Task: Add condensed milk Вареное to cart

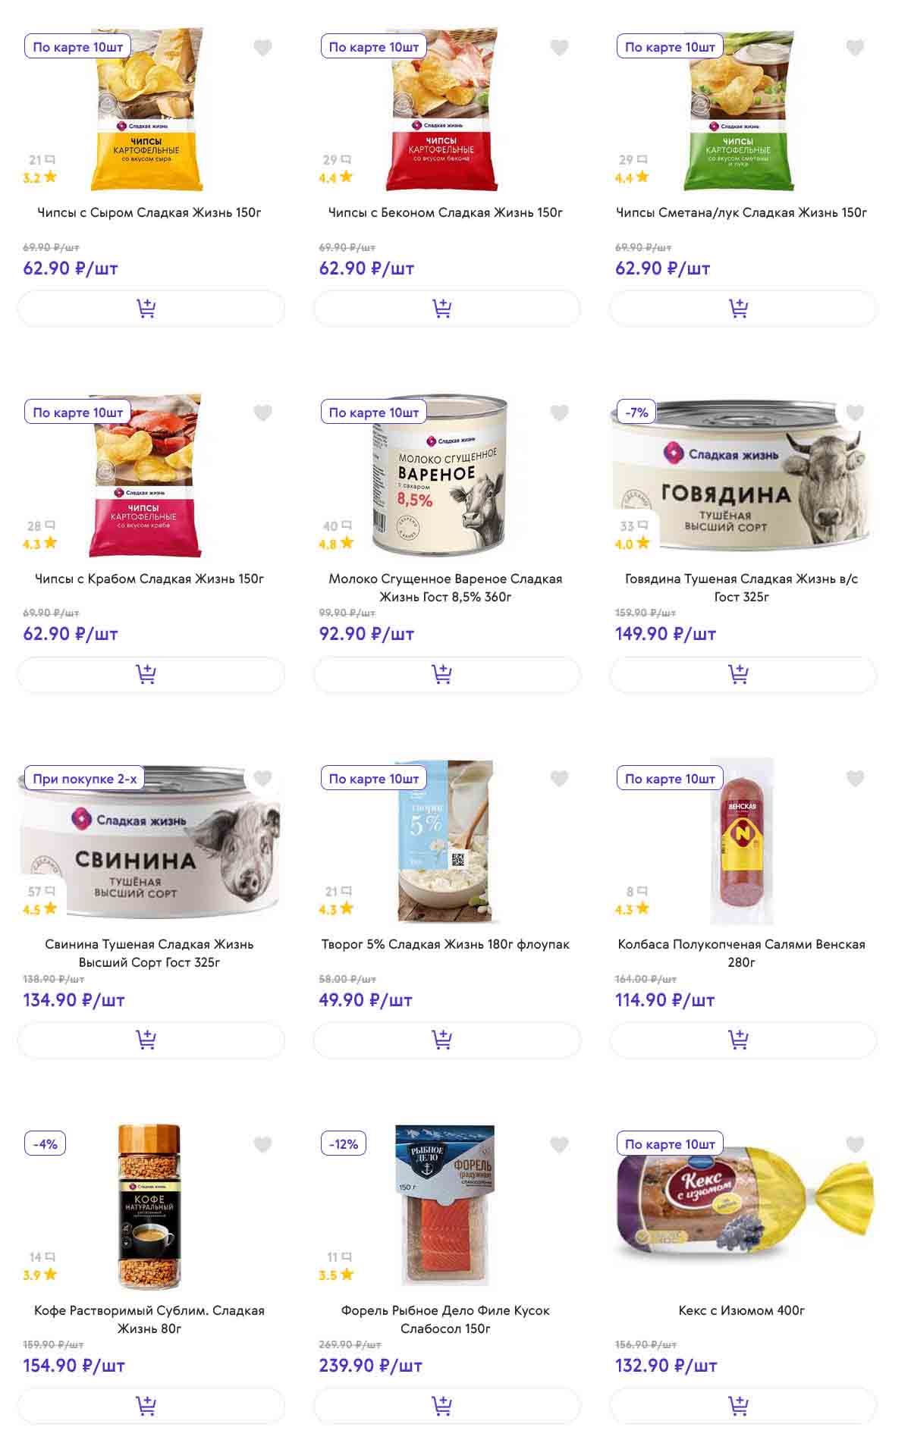Action: point(447,674)
